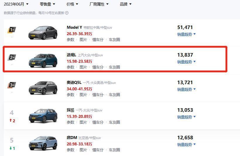Visit 车友圈 for 探岳
The image size is (240, 156).
pyautogui.click(x=114, y=122)
